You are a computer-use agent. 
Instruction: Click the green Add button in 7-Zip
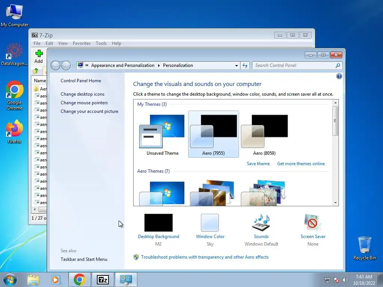[x=39, y=56]
